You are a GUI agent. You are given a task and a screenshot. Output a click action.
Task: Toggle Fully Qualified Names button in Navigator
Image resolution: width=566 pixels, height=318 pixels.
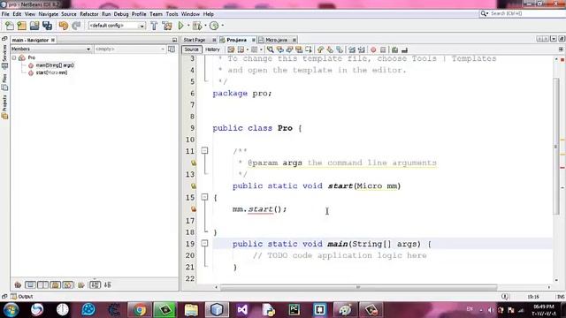pos(81,284)
